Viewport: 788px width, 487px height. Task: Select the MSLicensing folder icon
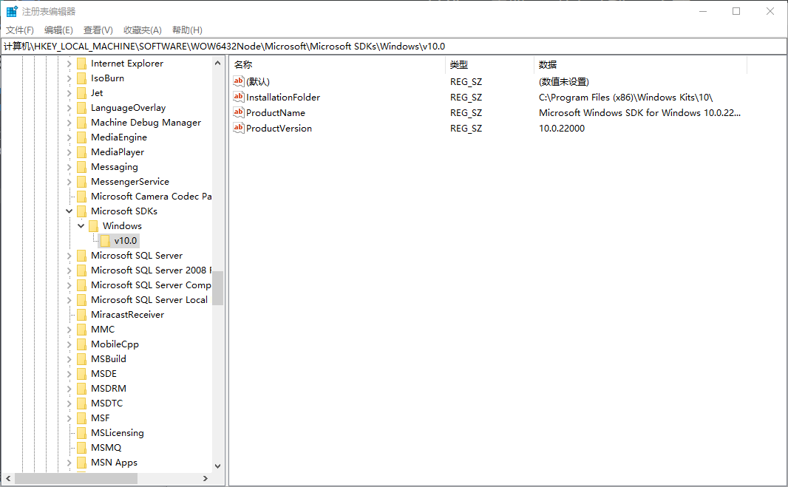(81, 433)
